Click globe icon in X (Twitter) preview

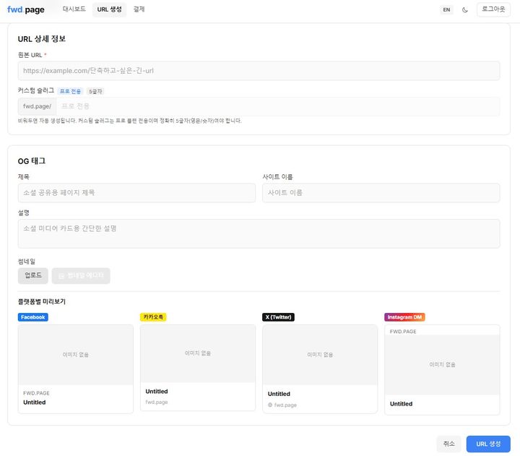pos(270,405)
